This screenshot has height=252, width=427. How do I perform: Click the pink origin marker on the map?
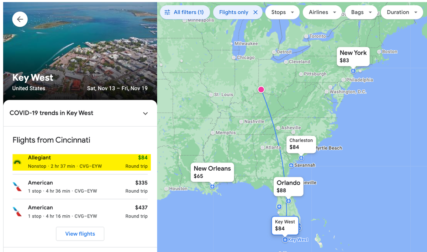coord(261,89)
